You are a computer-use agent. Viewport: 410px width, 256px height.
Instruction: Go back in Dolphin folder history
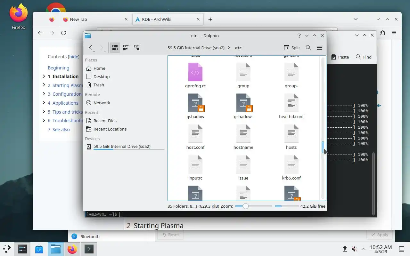click(x=91, y=48)
